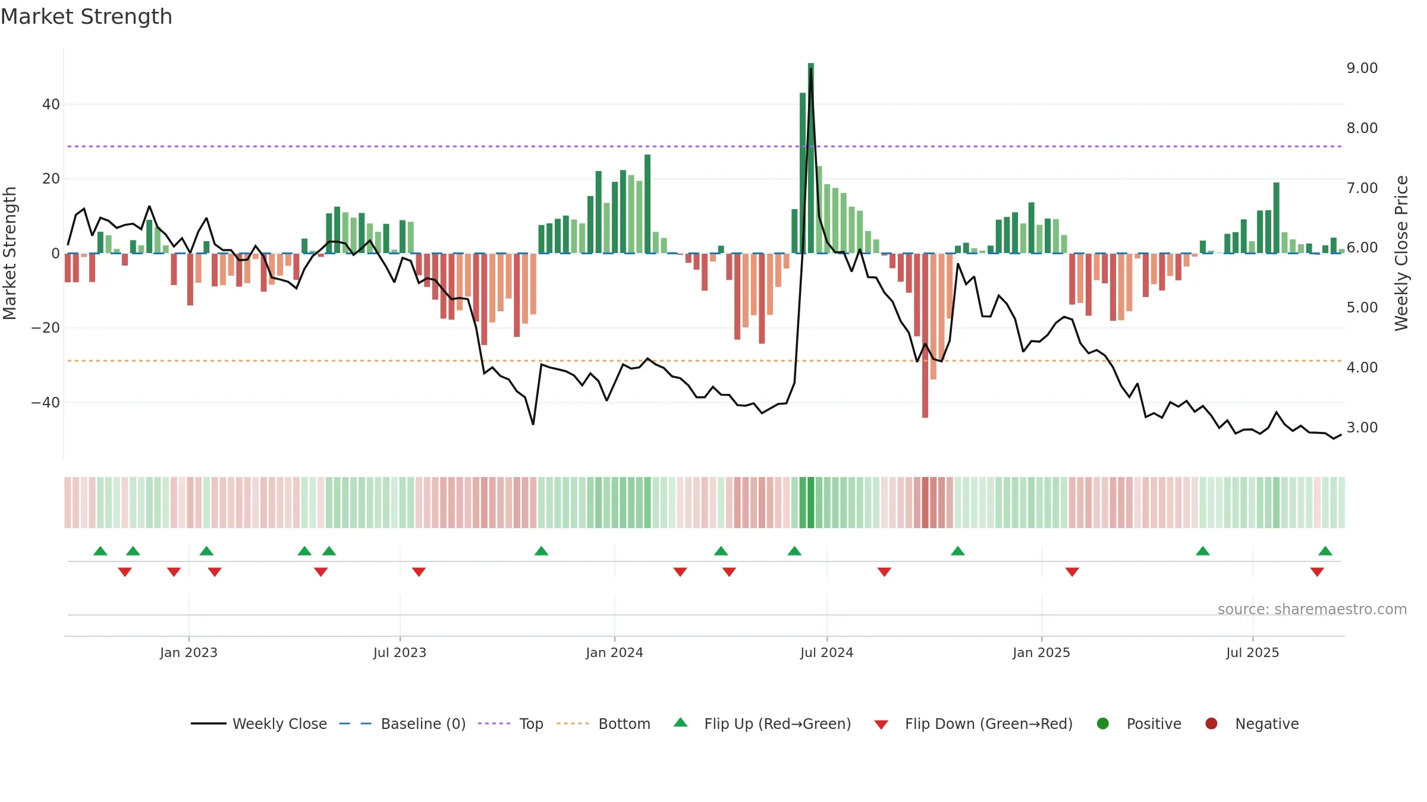Click the 'Jan 2025' x-axis label
1427x802 pixels.
coord(1041,652)
